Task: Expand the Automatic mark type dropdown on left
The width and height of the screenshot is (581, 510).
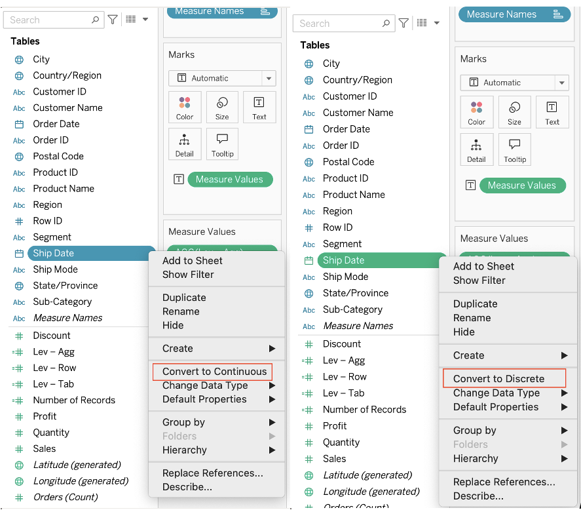Action: click(269, 78)
